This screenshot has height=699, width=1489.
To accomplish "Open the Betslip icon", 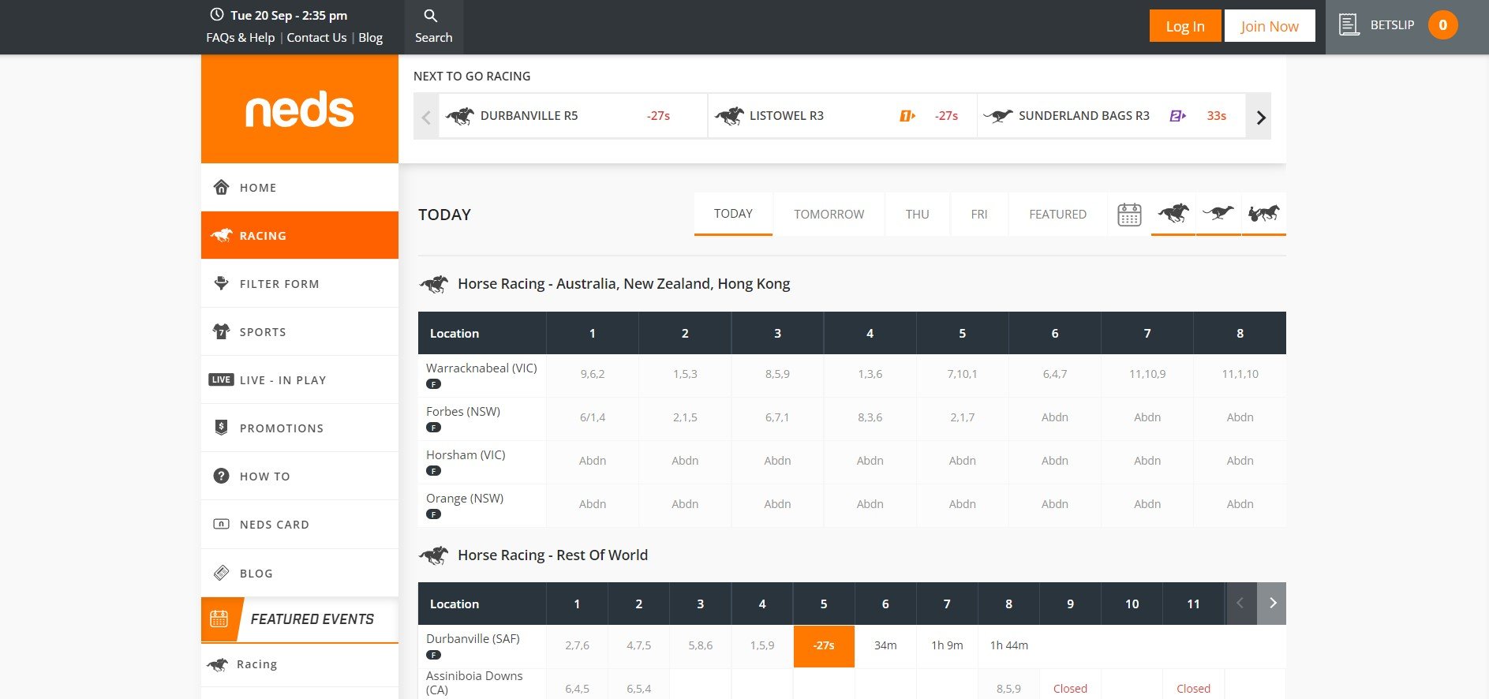I will tap(1349, 25).
